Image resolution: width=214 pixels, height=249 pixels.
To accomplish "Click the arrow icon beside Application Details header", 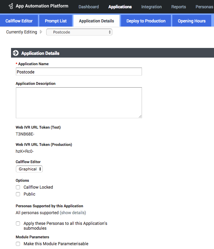I will pos(16,53).
